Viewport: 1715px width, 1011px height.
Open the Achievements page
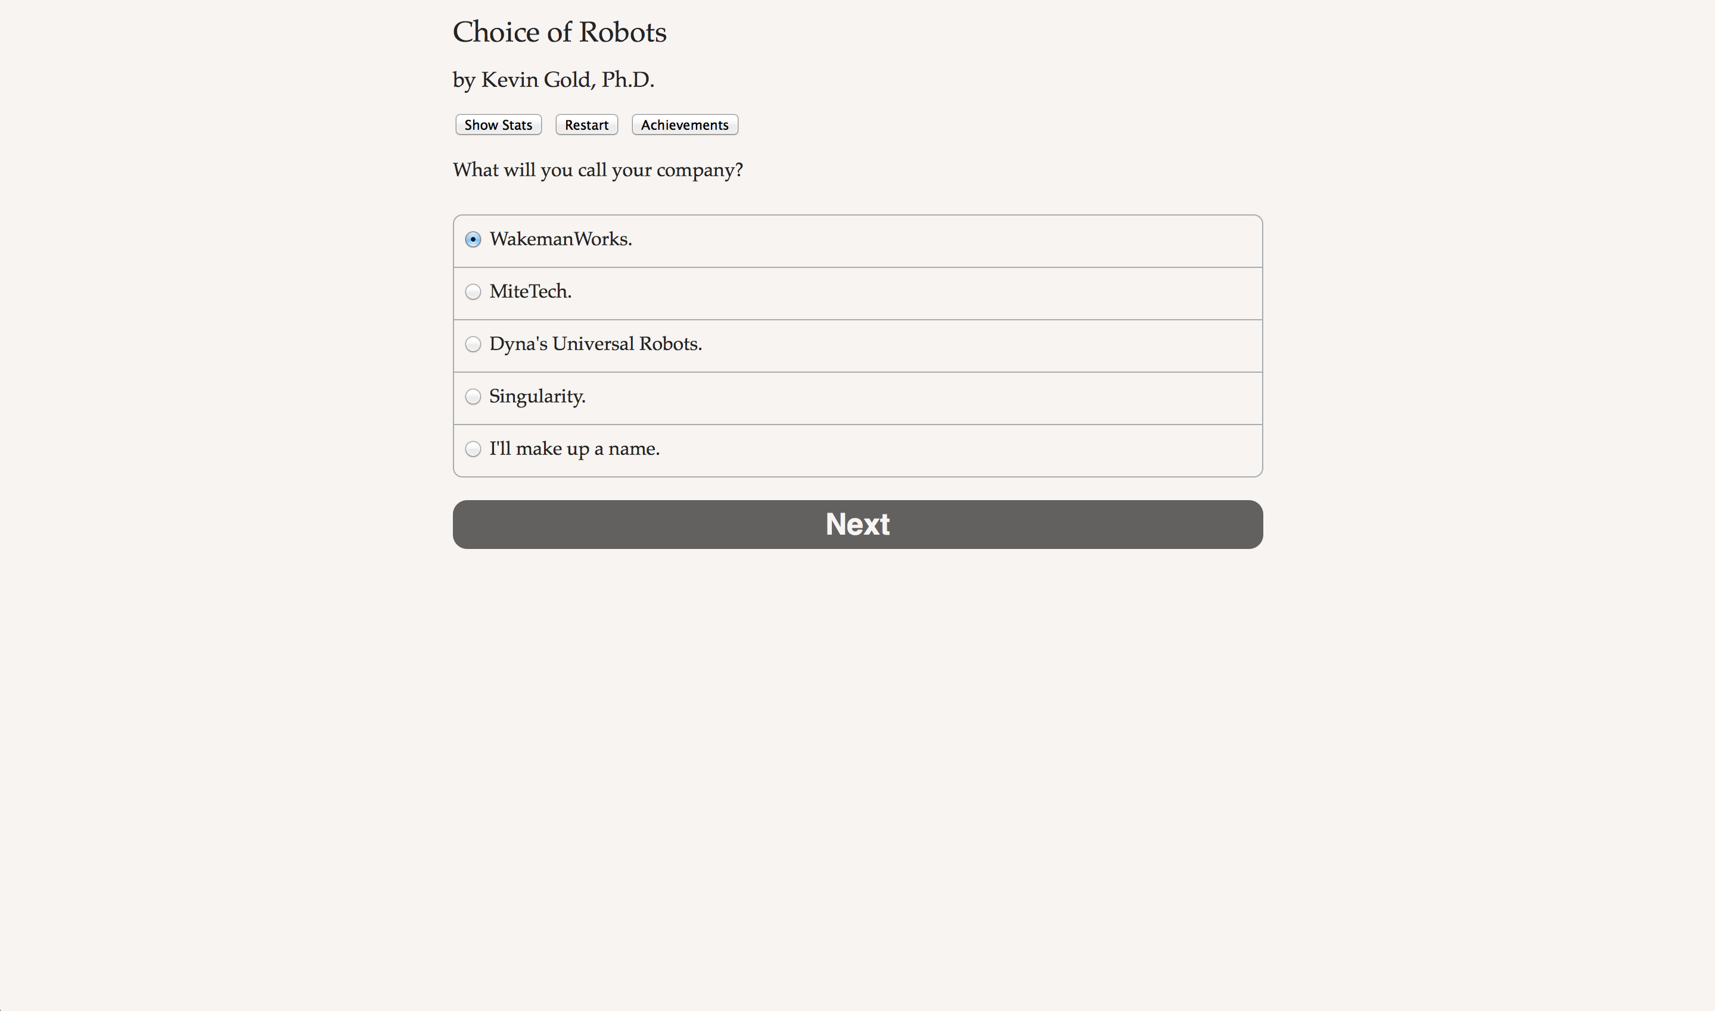(684, 124)
